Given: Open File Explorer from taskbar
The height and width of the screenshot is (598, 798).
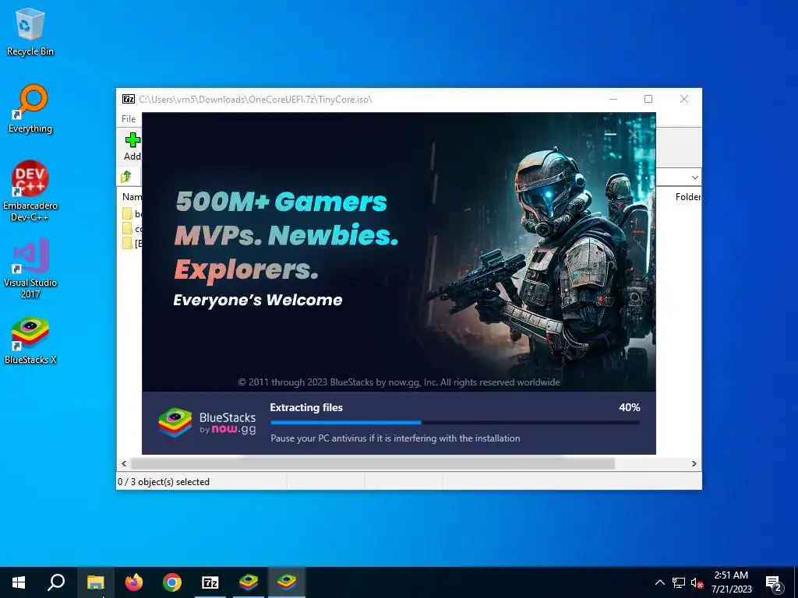Looking at the screenshot, I should pyautogui.click(x=95, y=582).
